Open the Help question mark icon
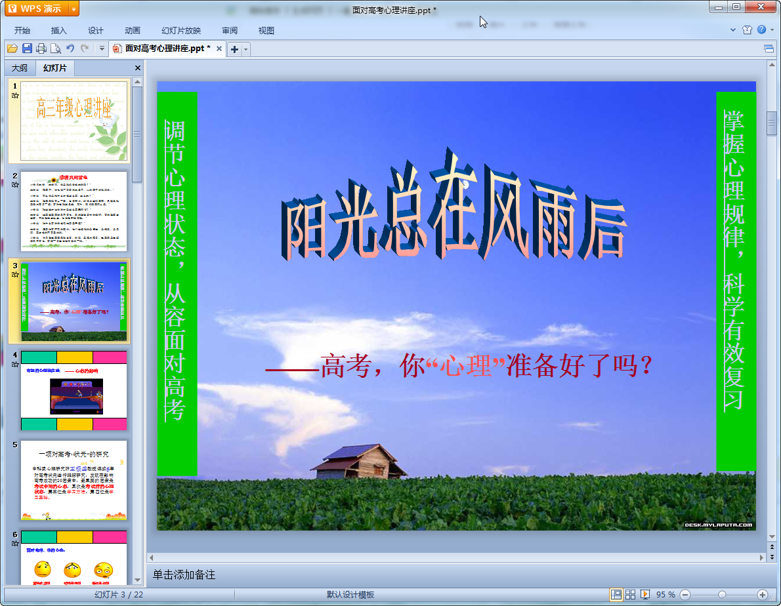The height and width of the screenshot is (606, 781). [761, 30]
